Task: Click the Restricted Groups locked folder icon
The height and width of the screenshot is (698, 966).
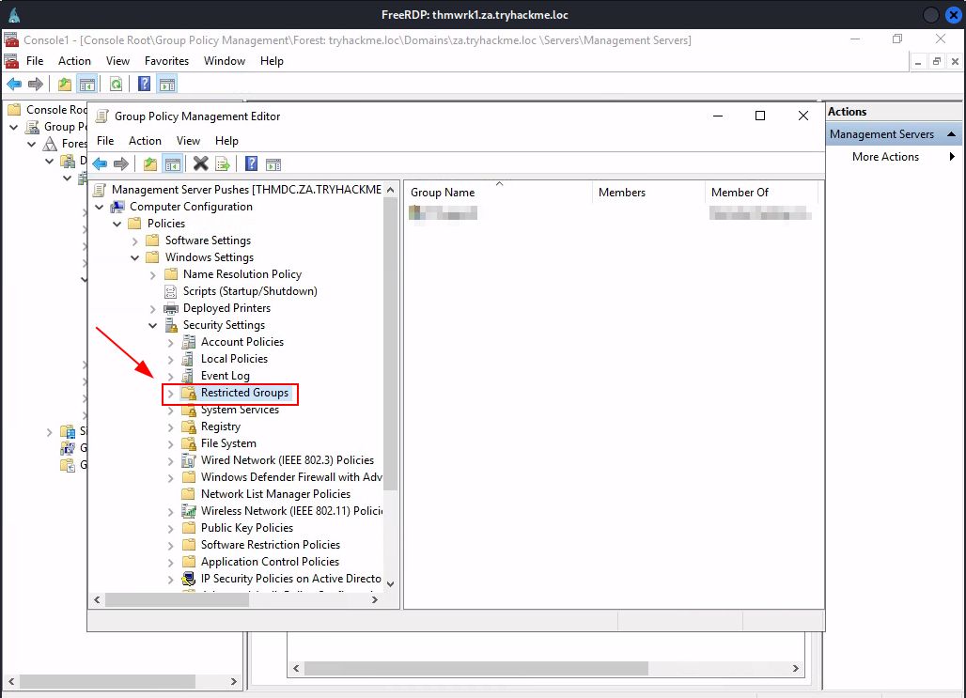Action: [189, 393]
